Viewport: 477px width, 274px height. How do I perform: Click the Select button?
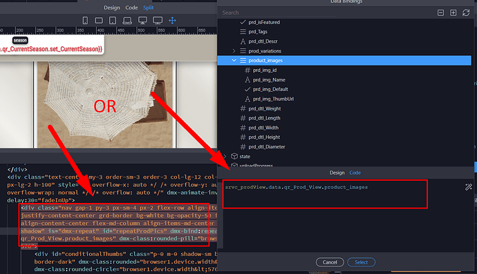coord(361,262)
